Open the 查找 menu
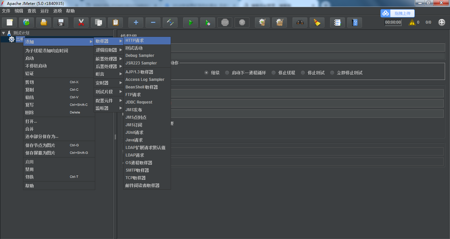Viewport: 450px width, 239px height. click(x=32, y=11)
